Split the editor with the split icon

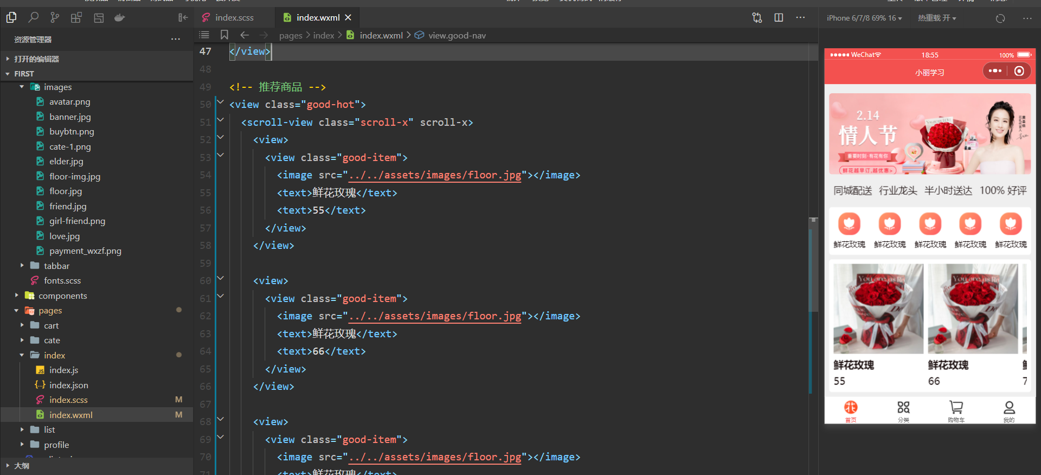779,18
